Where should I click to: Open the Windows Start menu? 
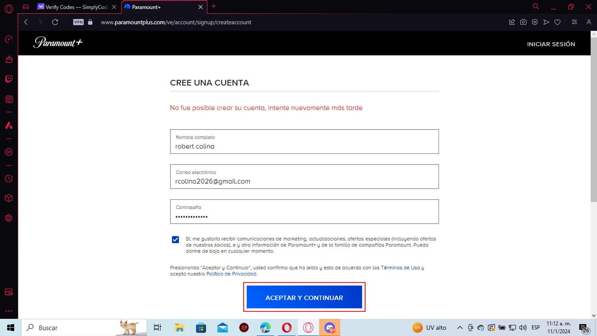coord(11,328)
